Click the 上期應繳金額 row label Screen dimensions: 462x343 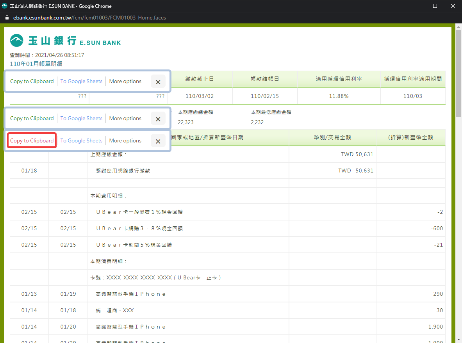(109, 154)
